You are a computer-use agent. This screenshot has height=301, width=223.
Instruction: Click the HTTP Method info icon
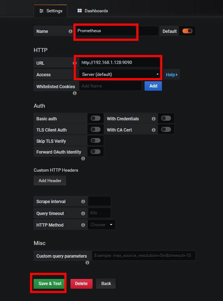tap(83, 225)
